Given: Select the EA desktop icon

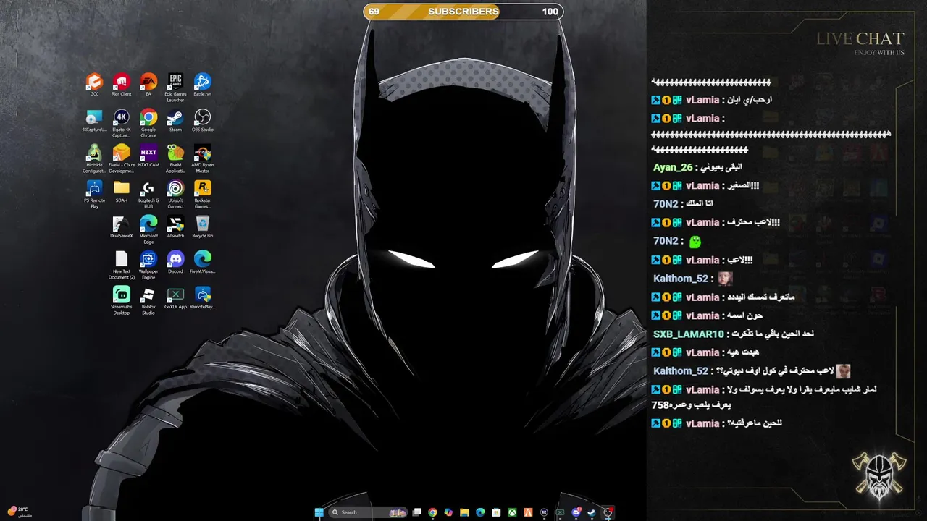Looking at the screenshot, I should [x=148, y=83].
